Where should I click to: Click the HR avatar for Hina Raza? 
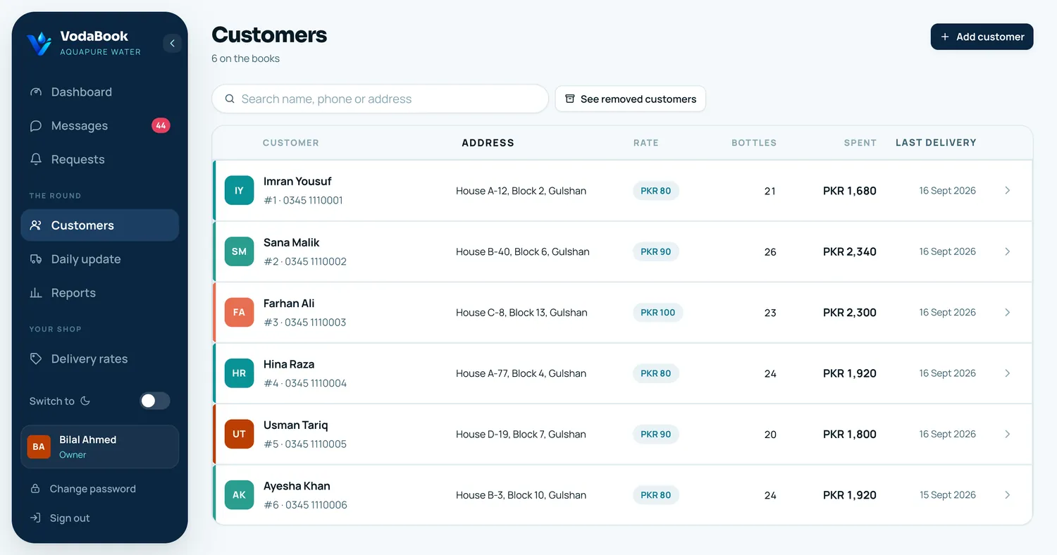point(240,373)
